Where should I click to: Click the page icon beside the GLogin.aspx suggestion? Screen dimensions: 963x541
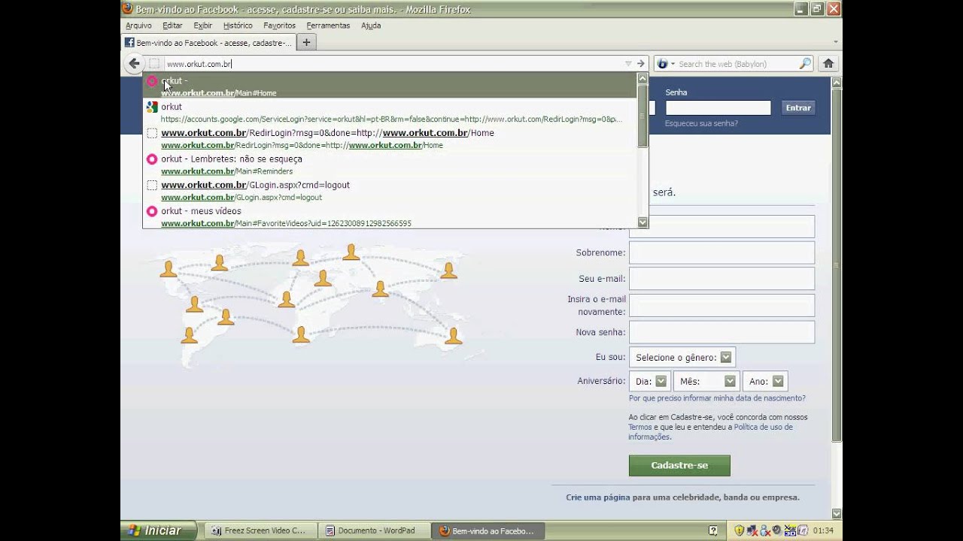(x=152, y=185)
